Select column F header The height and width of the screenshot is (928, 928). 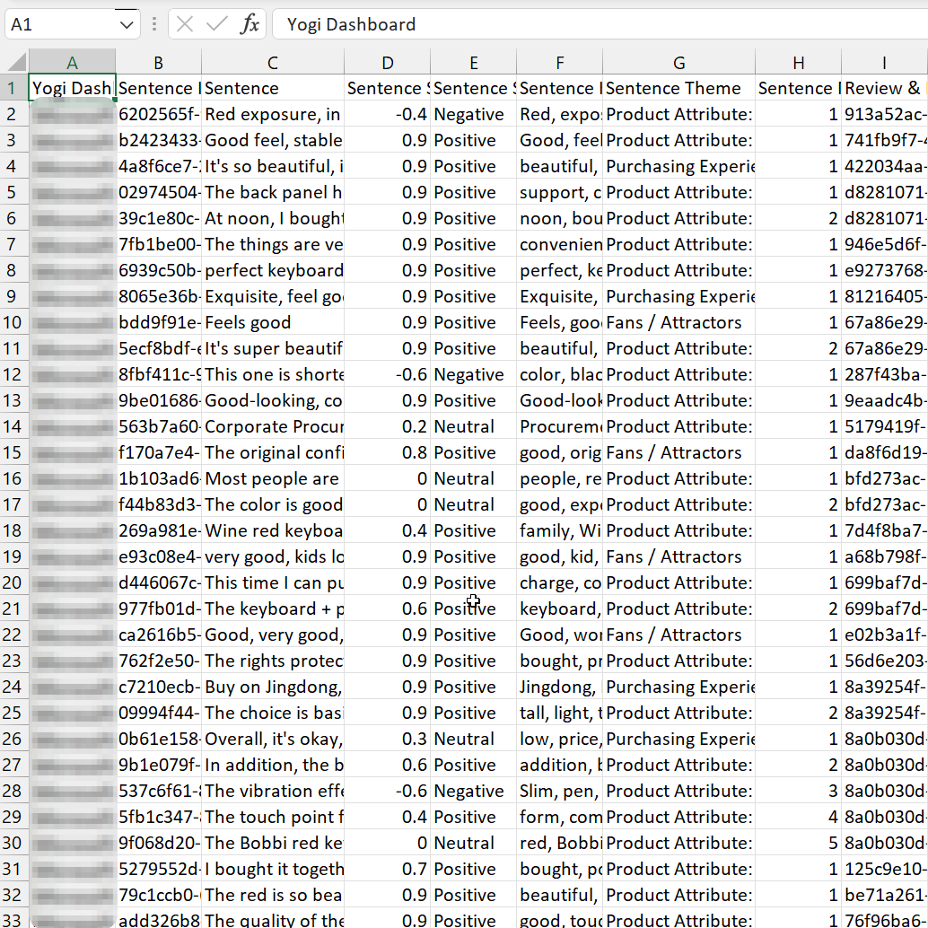coord(559,62)
